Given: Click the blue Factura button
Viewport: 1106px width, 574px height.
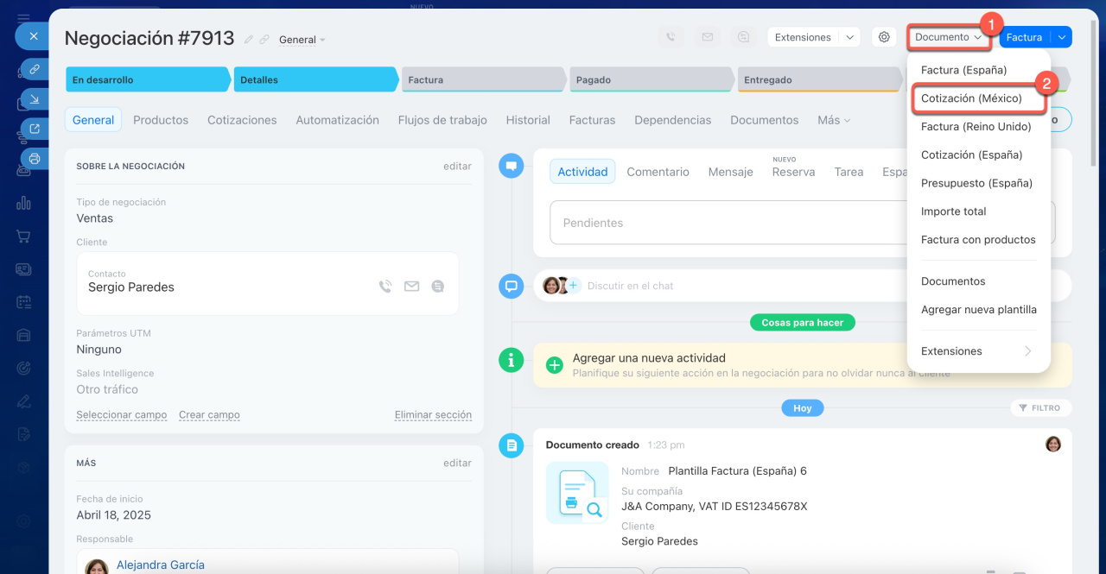Looking at the screenshot, I should (x=1024, y=37).
